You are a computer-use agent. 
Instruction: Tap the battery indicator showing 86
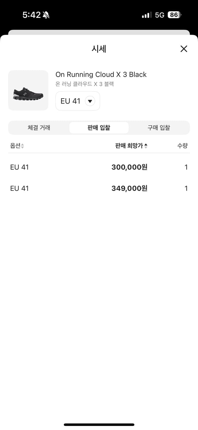174,15
